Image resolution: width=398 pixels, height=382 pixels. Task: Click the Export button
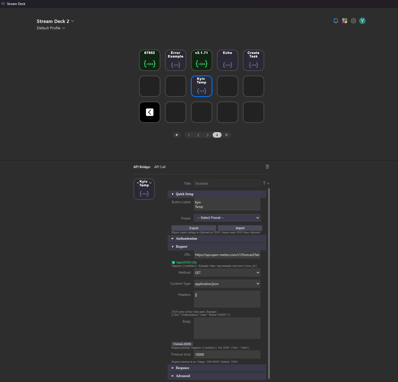tap(194, 228)
